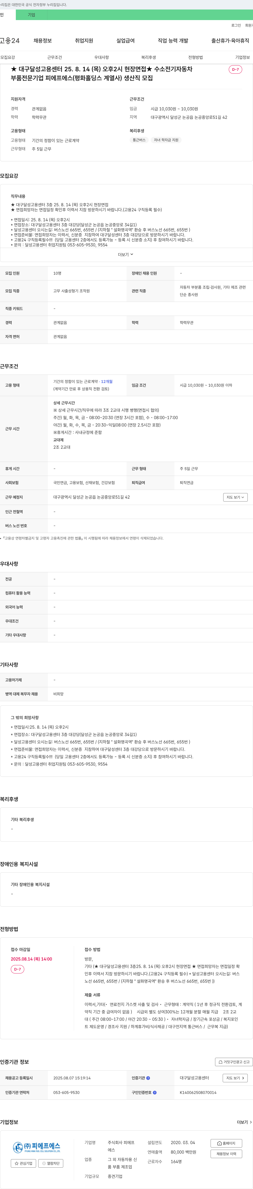Click the 거짓구인광고 신고 button
This screenshot has height=1189, width=253.
click(234, 1062)
